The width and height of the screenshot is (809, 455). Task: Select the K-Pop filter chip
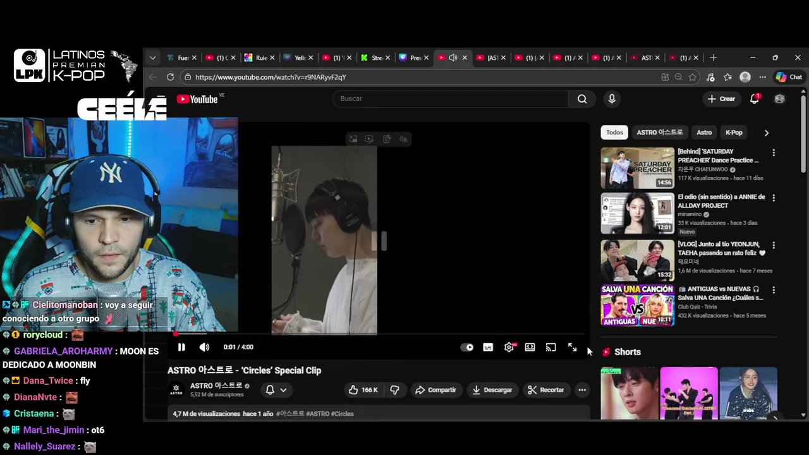pos(734,133)
